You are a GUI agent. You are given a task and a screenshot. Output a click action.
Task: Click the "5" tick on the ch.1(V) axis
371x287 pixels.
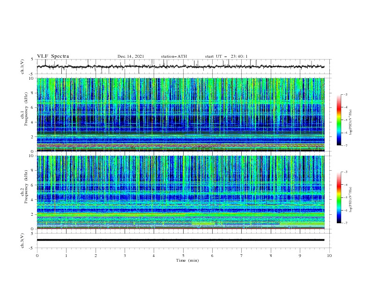32,60
